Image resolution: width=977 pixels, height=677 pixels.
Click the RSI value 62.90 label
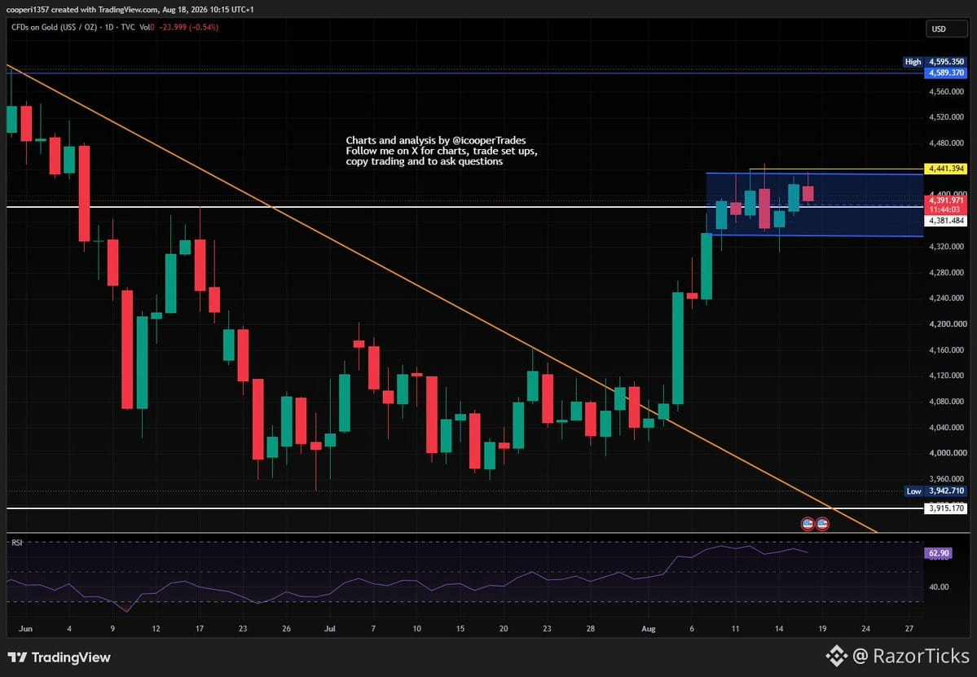(x=939, y=553)
